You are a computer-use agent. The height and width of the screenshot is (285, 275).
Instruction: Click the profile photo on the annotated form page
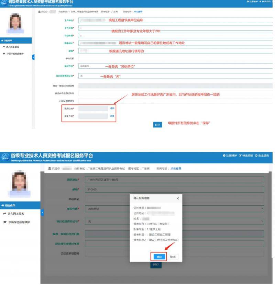(15, 23)
